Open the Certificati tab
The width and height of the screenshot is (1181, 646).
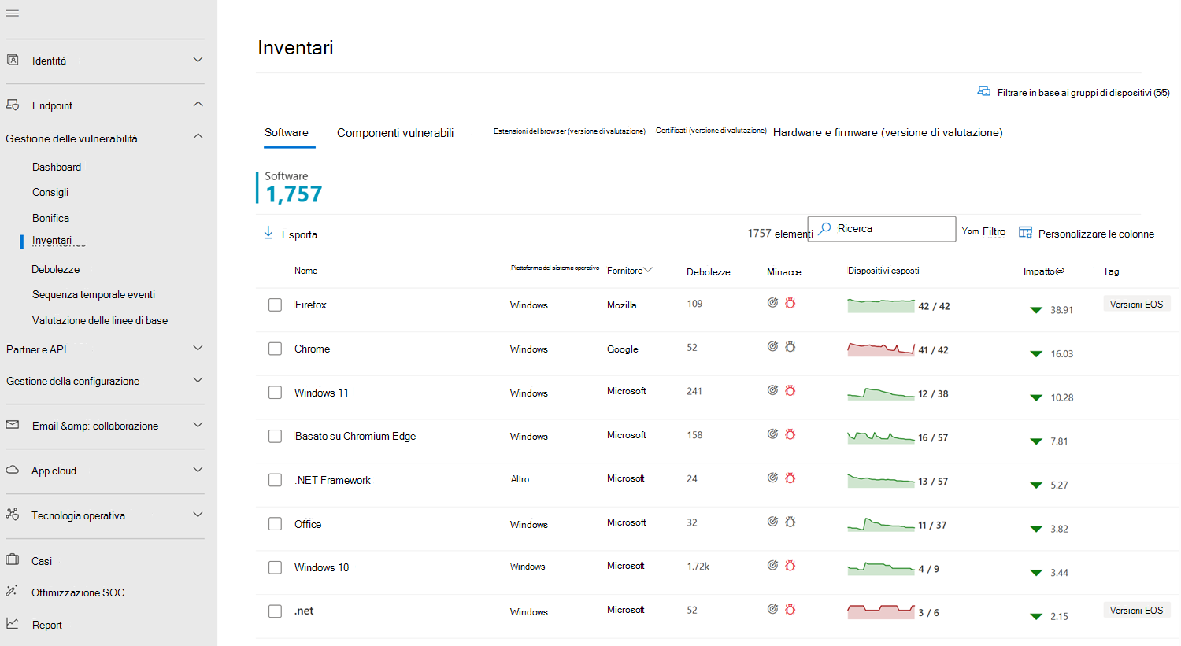(x=711, y=131)
